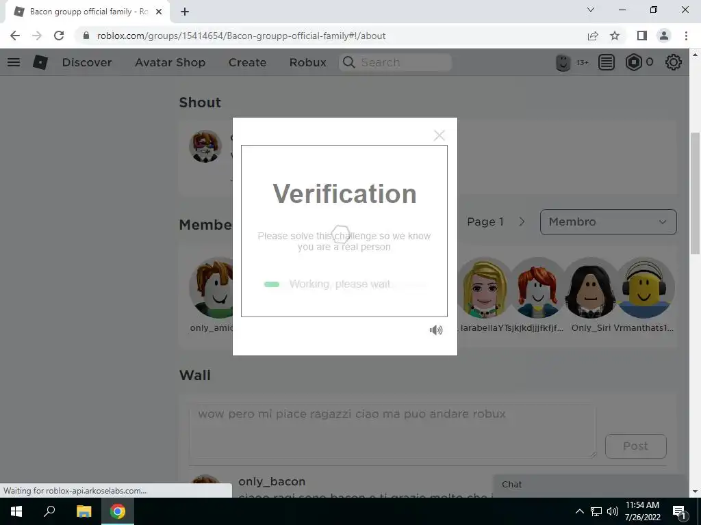Open Windows notification center
This screenshot has height=525, width=701.
coord(679,511)
